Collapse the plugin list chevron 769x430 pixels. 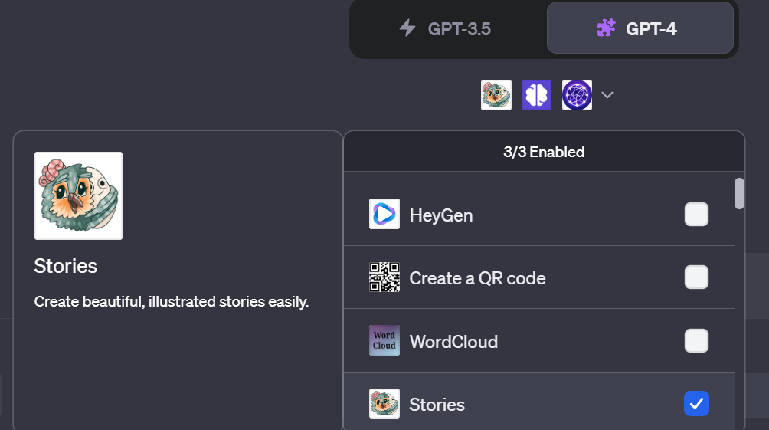click(607, 95)
